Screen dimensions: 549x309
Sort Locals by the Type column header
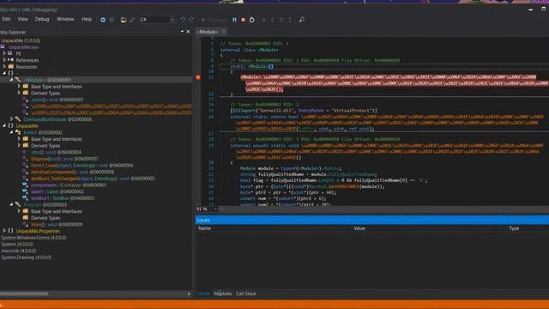tap(514, 228)
